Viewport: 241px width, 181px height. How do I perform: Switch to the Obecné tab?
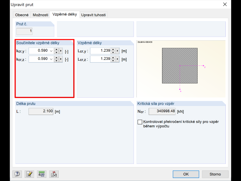pyautogui.click(x=22, y=15)
